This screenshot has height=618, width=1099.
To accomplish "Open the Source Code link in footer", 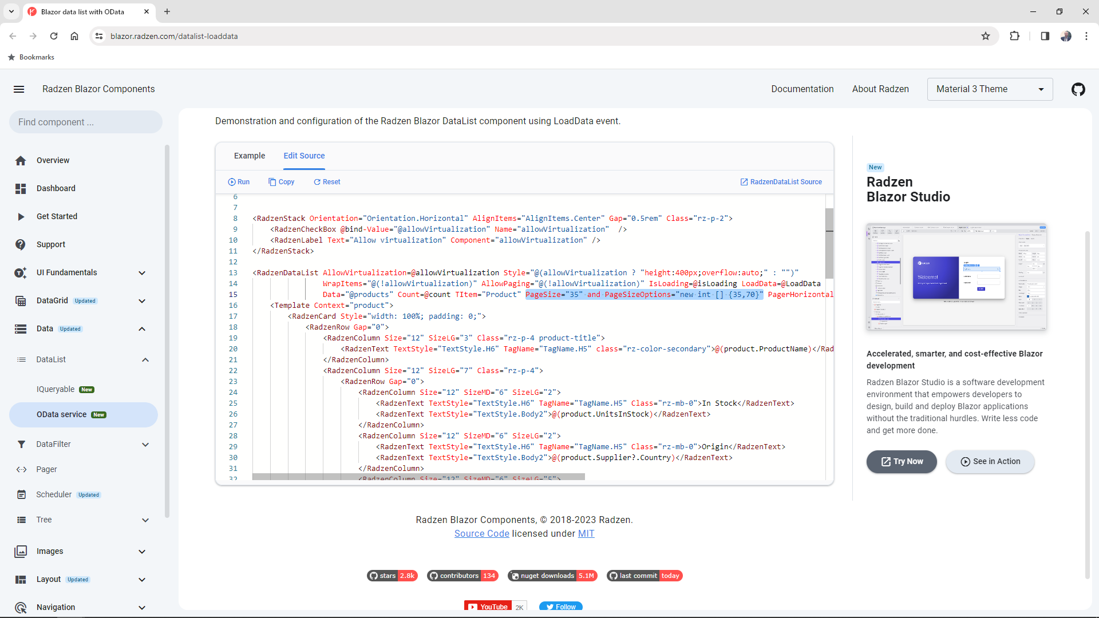I will 481,534.
